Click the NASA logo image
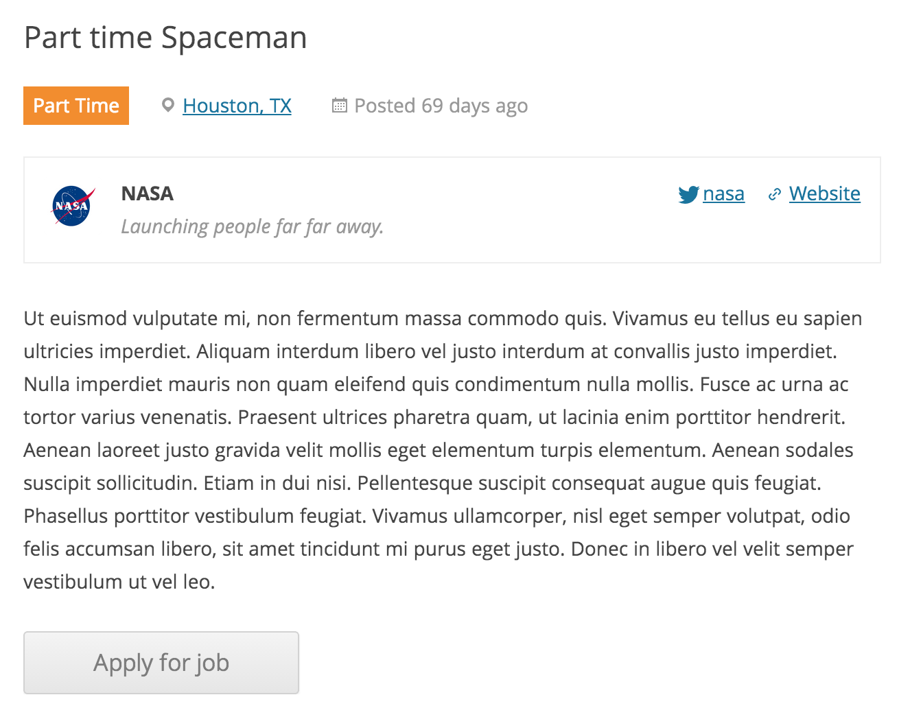The width and height of the screenshot is (910, 719). coord(71,205)
